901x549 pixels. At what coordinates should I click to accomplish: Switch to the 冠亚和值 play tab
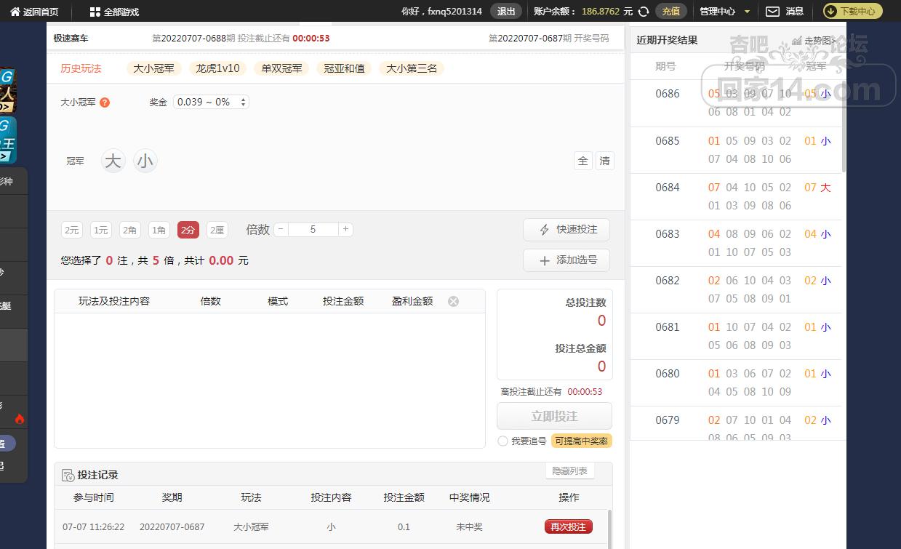coord(344,68)
